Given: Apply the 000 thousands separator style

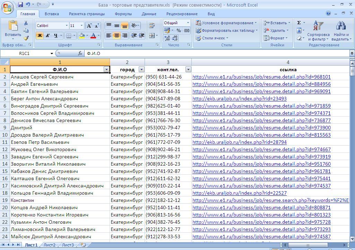Looking at the screenshot, I should coord(187,30).
